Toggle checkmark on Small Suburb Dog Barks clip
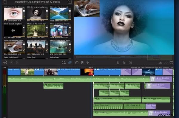 pos(24,33)
